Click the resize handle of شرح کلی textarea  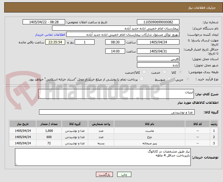[40, 97]
